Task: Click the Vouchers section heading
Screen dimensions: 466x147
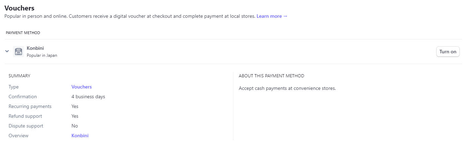Action: [x=20, y=8]
